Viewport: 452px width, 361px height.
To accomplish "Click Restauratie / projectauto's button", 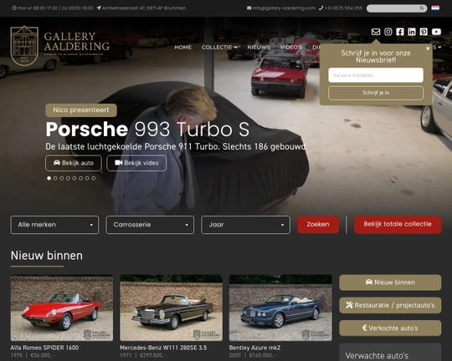I will click(x=390, y=305).
